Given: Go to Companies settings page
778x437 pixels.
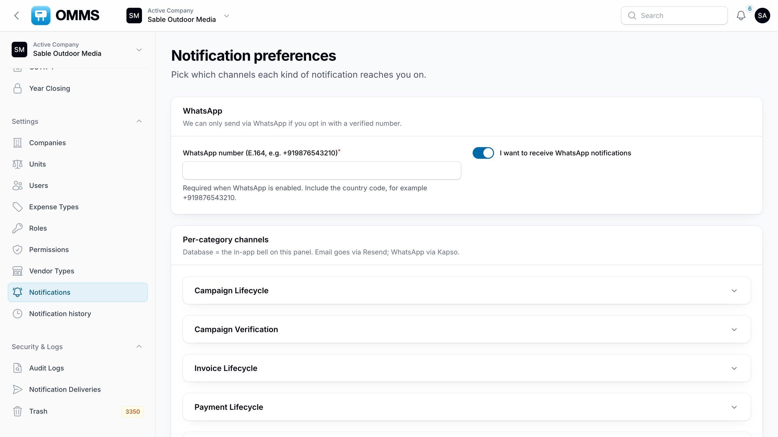Looking at the screenshot, I should 78,143.
